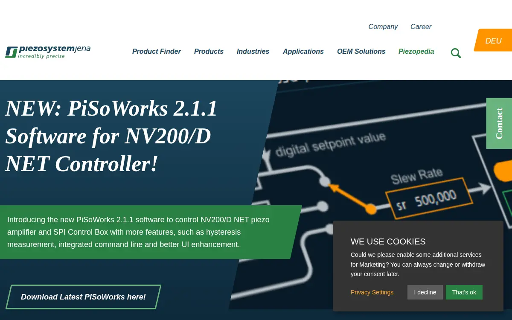The width and height of the screenshot is (512, 320).
Task: Open cookie Privacy Settings link
Action: pyautogui.click(x=372, y=292)
